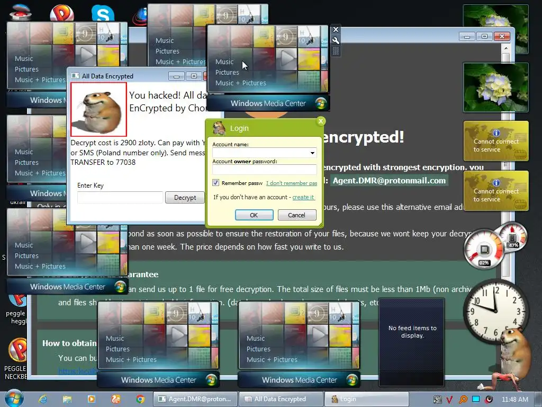Expand the Account name dropdown
Screen dimensions: 542x407
[312, 153]
